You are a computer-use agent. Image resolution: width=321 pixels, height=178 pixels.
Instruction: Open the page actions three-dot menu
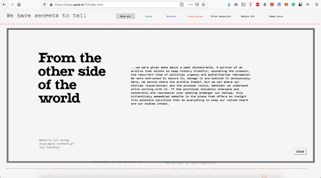point(191,5)
